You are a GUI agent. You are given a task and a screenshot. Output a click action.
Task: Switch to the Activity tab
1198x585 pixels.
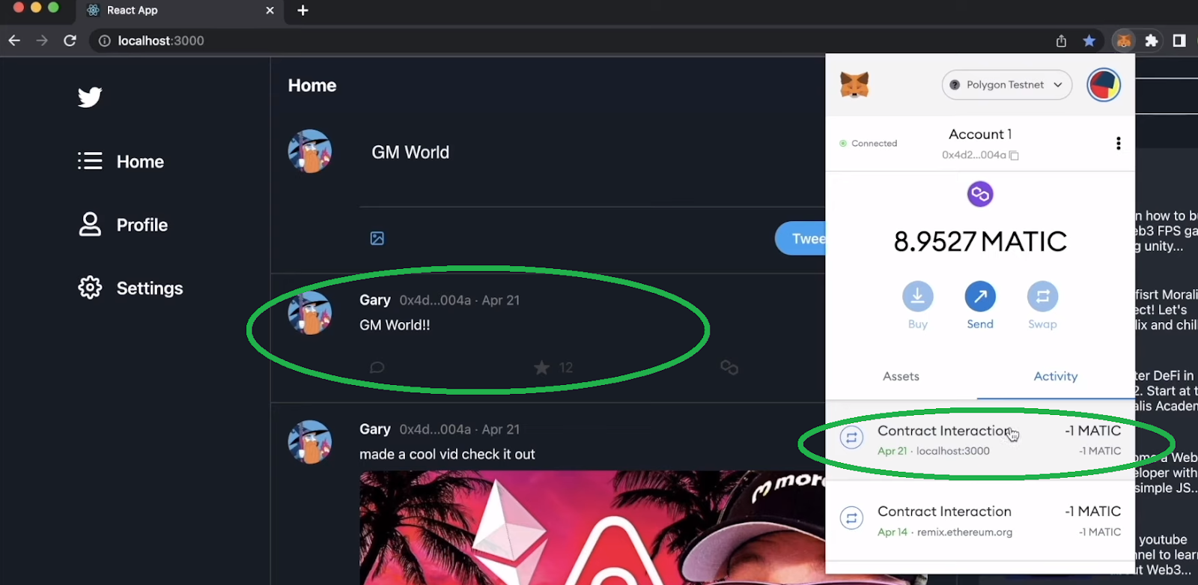[1056, 376]
